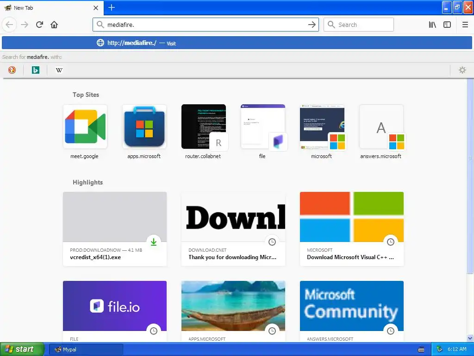
Task: Click the system tray icon beside the clock
Action: [x=440, y=350]
